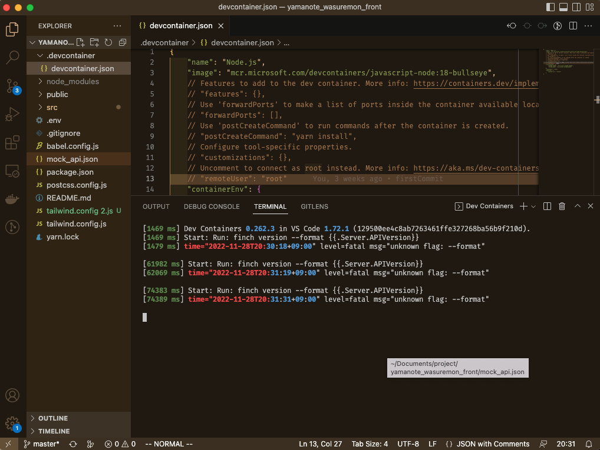This screenshot has height=450, width=600.
Task: Switch to the DEBUG CONSOLE tab
Action: pyautogui.click(x=212, y=206)
